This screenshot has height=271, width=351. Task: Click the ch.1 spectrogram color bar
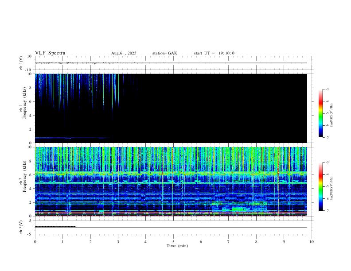tap(320, 113)
